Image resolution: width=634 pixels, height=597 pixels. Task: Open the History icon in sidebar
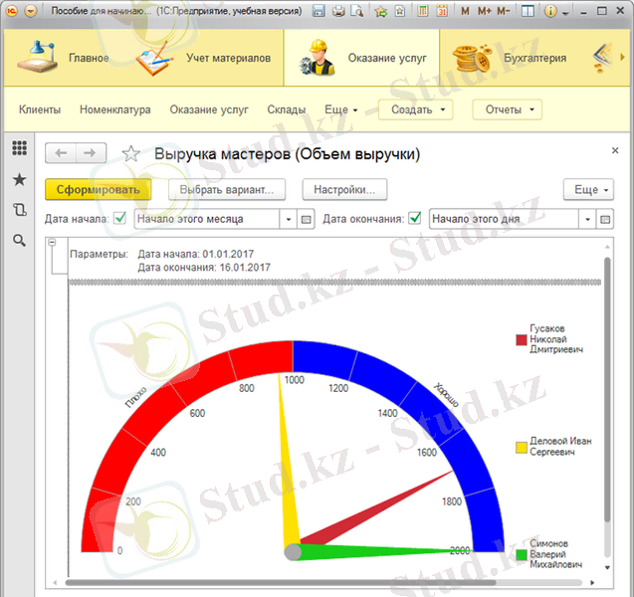[x=20, y=209]
